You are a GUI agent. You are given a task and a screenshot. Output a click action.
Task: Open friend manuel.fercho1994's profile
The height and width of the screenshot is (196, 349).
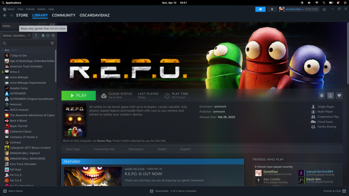coord(320,171)
